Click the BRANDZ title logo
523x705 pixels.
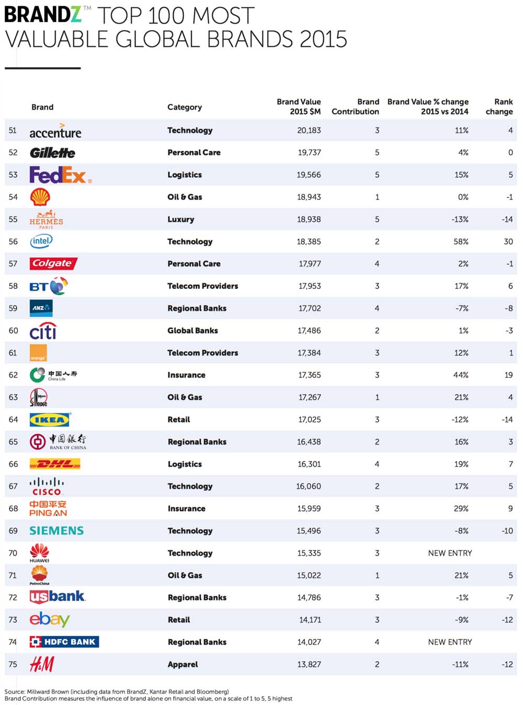tap(43, 15)
